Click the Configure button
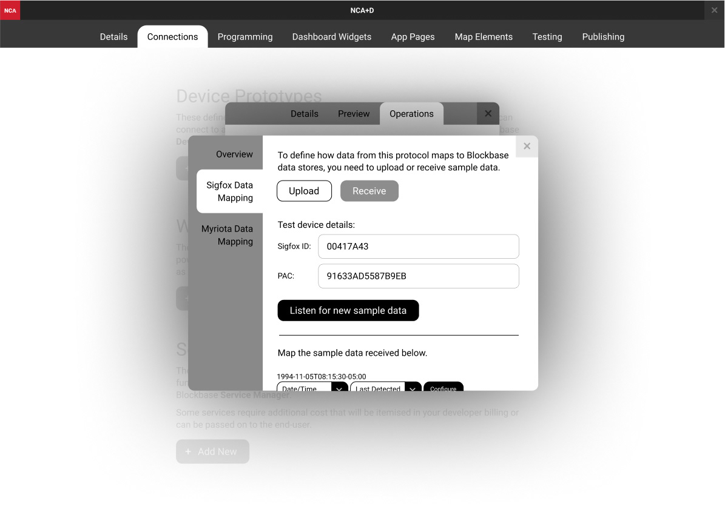The image size is (725, 506). coord(443,387)
